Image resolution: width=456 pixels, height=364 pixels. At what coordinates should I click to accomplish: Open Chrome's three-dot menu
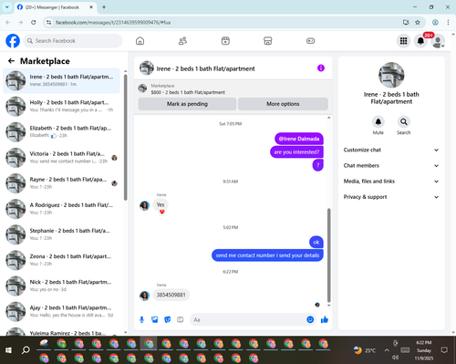pos(448,22)
